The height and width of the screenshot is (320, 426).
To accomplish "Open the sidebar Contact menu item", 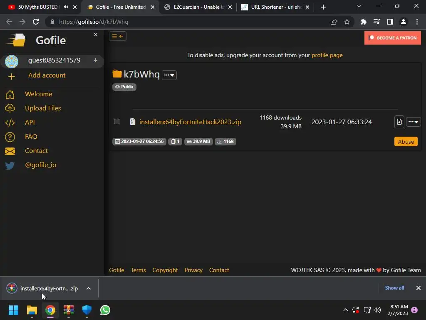I will coord(37,150).
